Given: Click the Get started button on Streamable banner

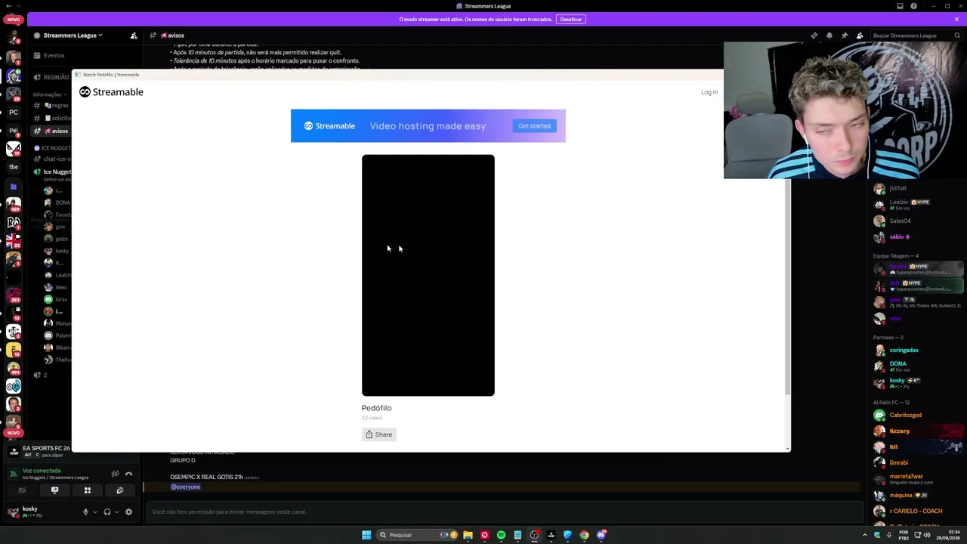Looking at the screenshot, I should click(534, 126).
